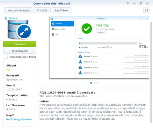Enable the Automatikusan frissít checkbox

6,57
